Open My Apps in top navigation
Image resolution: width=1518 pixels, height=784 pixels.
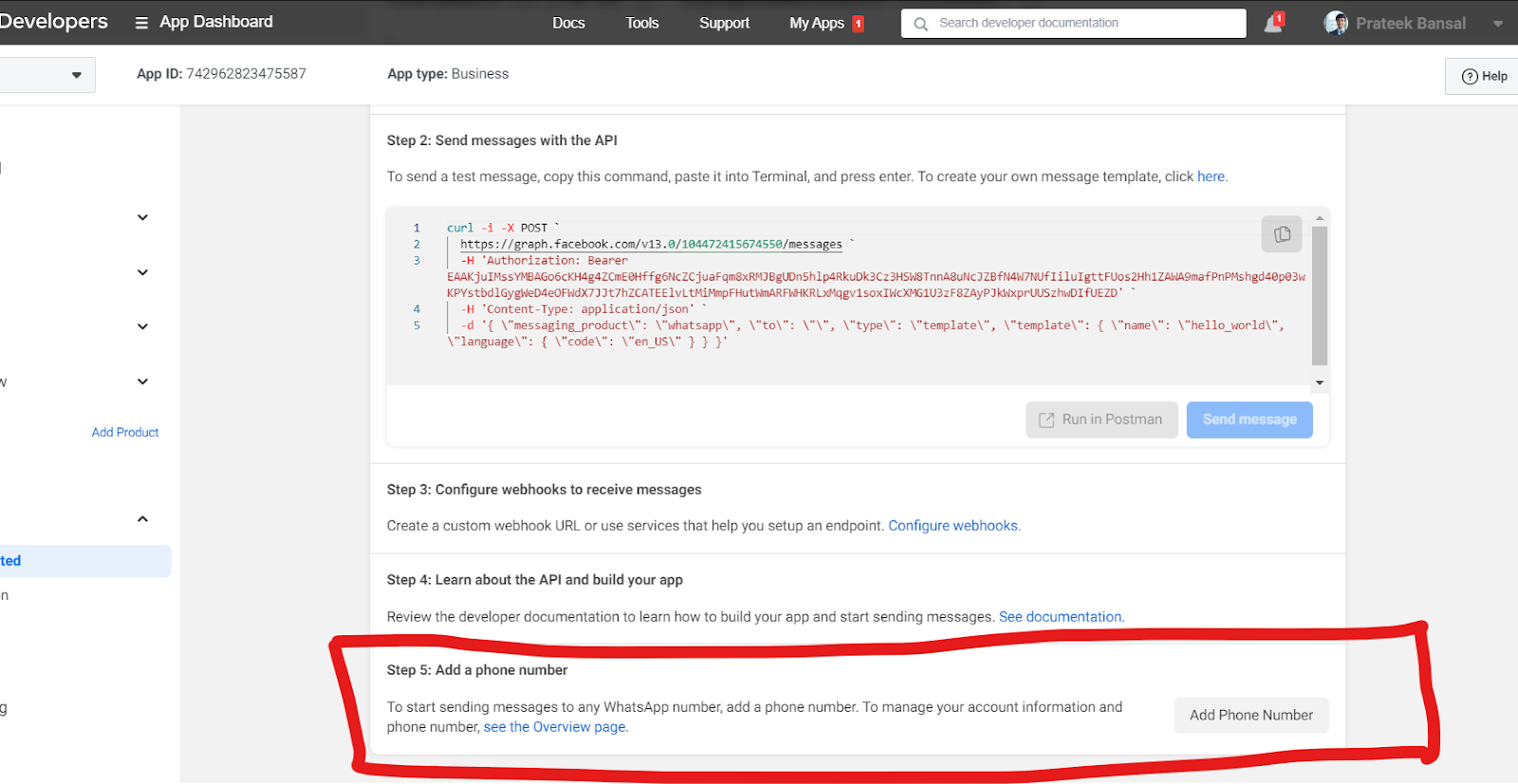817,23
